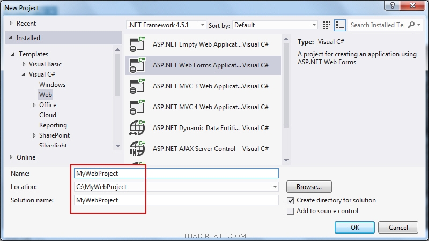429x241 pixels.
Task: Switch to small icons view
Action: 327,25
